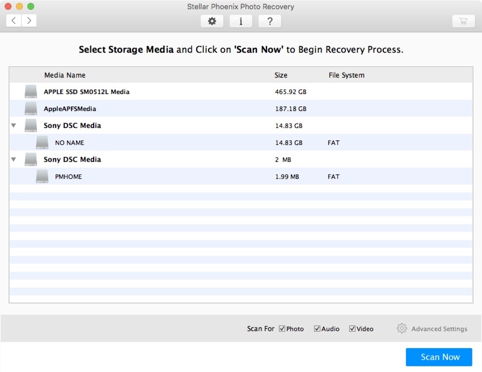The height and width of the screenshot is (372, 482).
Task: Open the Advanced Settings link
Action: pos(439,329)
